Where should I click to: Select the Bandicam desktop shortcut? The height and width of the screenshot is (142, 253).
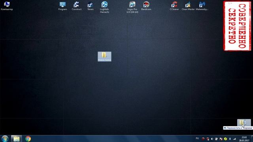click(x=146, y=6)
